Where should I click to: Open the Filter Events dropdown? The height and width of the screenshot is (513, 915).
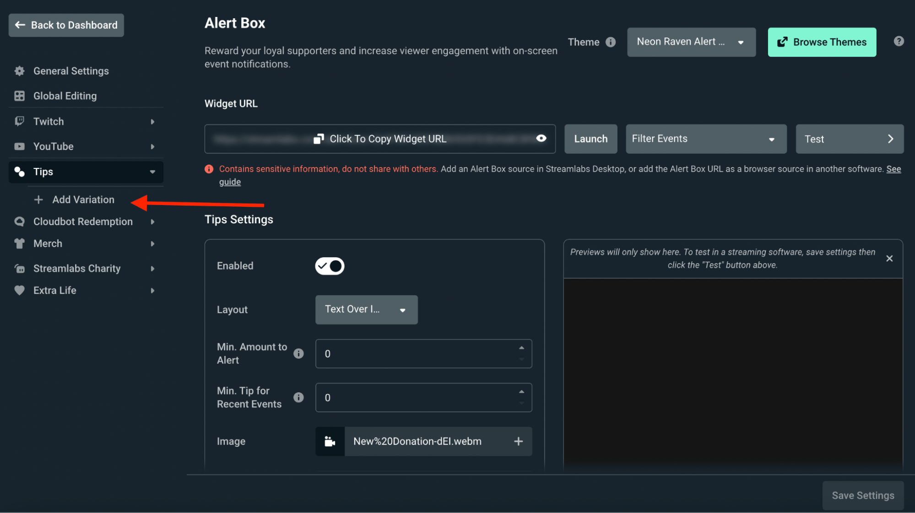pos(706,139)
